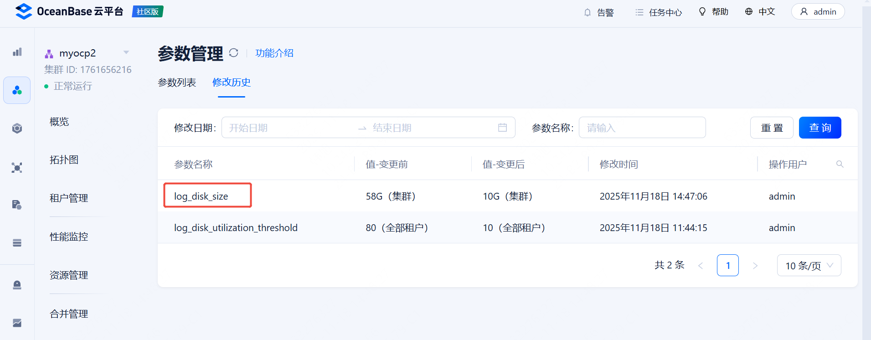Open the 功能介绍 link
This screenshot has height=340, width=871.
click(x=274, y=53)
